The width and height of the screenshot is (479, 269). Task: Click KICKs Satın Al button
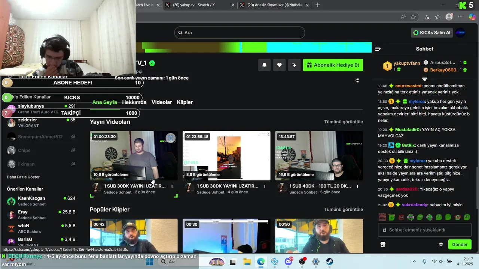tap(431, 33)
